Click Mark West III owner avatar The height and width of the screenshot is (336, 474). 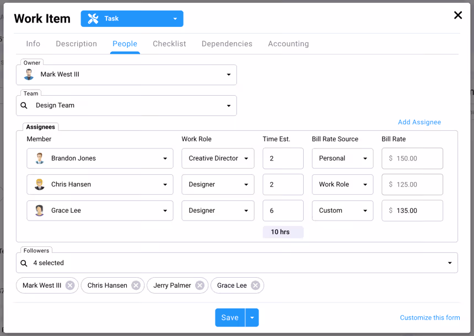(29, 74)
